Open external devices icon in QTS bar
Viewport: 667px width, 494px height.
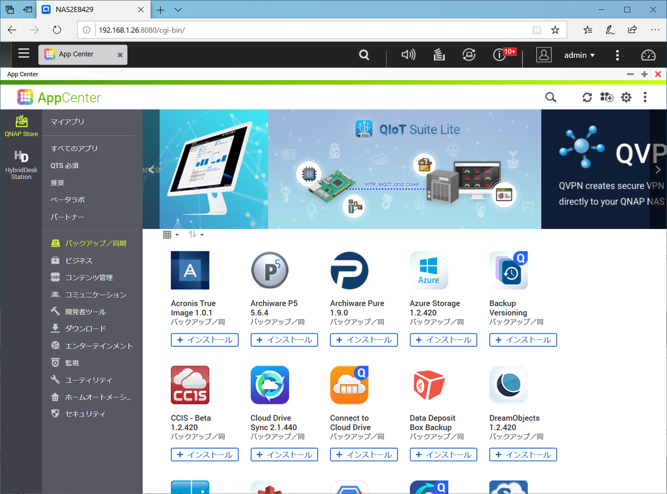coord(468,55)
